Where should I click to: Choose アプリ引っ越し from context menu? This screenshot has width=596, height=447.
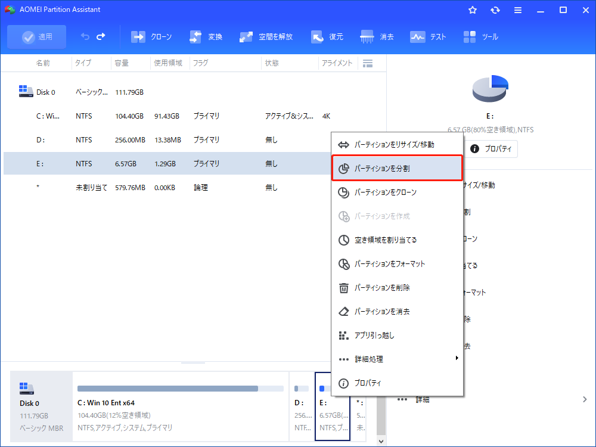(397, 335)
